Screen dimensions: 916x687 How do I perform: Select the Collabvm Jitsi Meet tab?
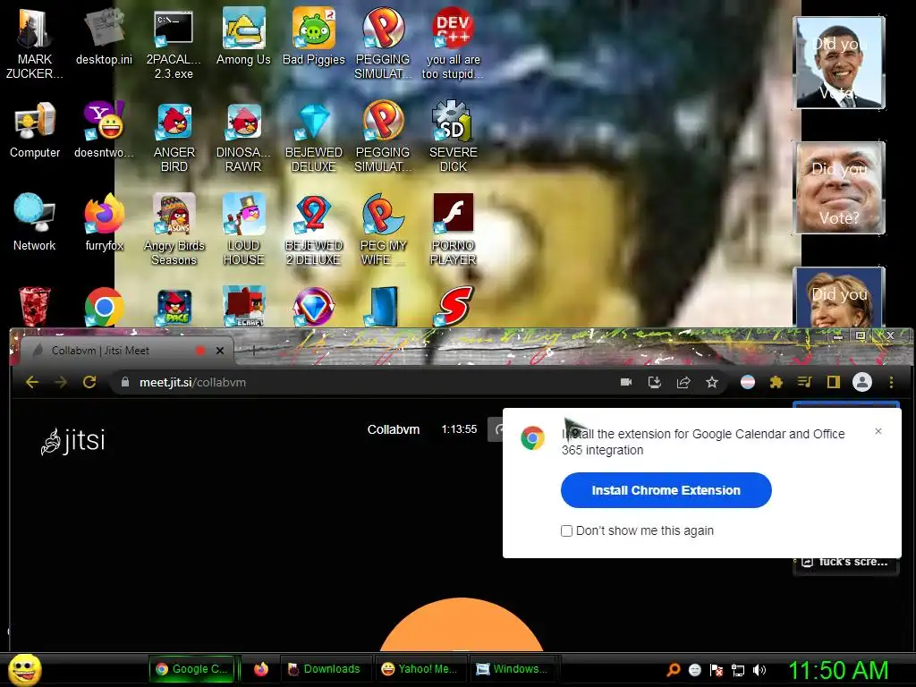point(122,351)
